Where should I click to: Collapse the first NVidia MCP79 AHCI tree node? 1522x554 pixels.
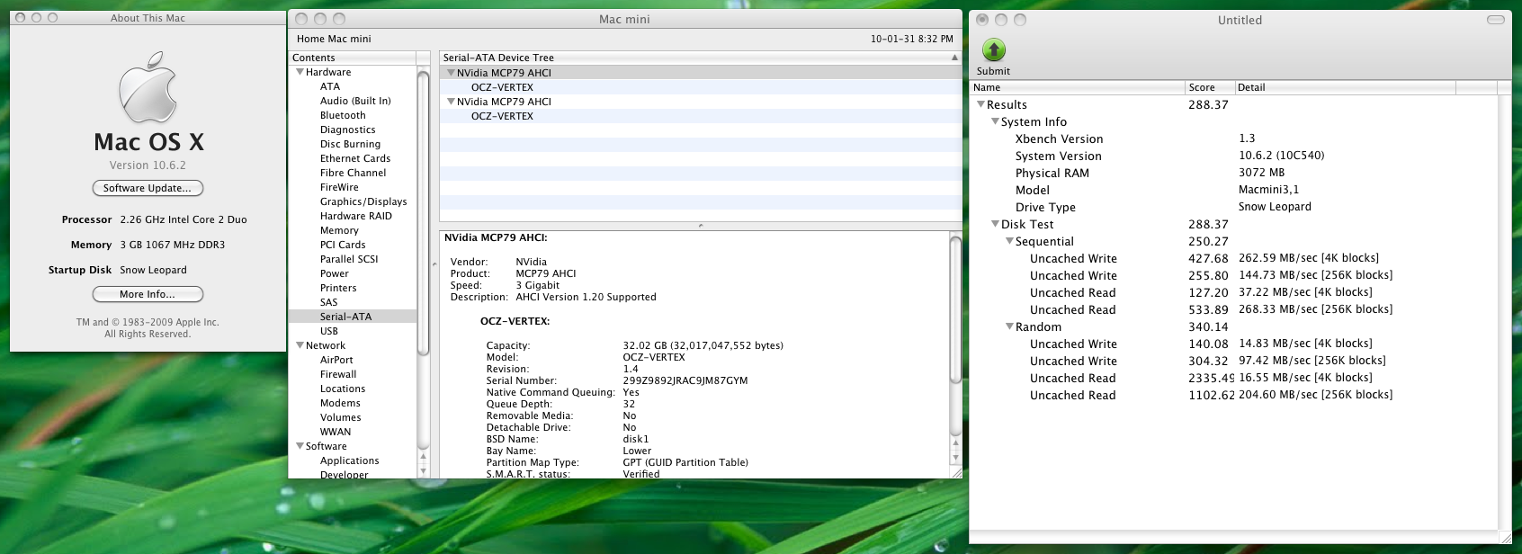[451, 73]
